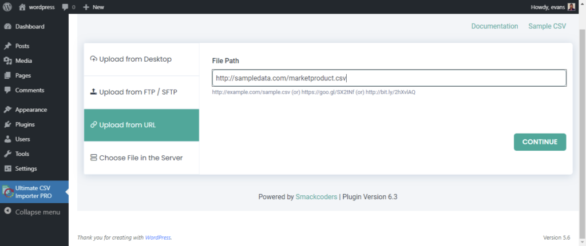The image size is (586, 246).
Task: Click the Tools wrench icon
Action: (x=7, y=154)
